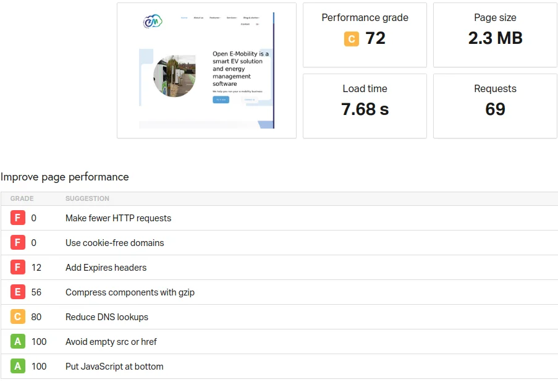Expand the Make fewer HTTP requests row

coord(118,218)
